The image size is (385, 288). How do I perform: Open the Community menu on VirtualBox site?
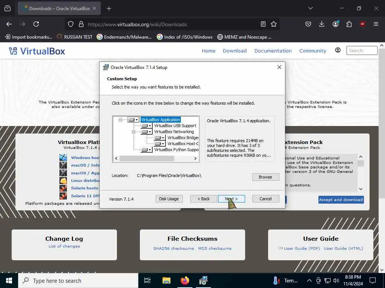tap(312, 51)
